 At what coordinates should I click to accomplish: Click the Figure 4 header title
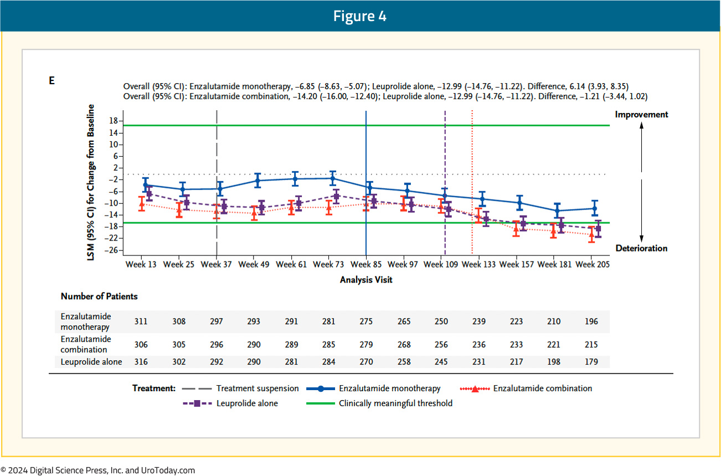pos(359,16)
